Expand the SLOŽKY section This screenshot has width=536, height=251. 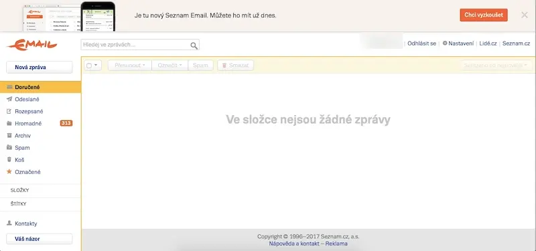point(40,191)
